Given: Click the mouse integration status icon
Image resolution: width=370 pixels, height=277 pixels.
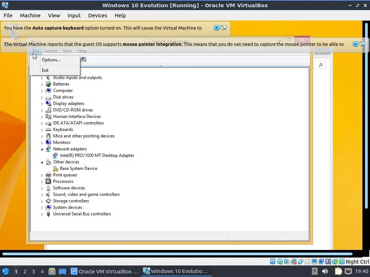Looking at the screenshot, I should 335,261.
